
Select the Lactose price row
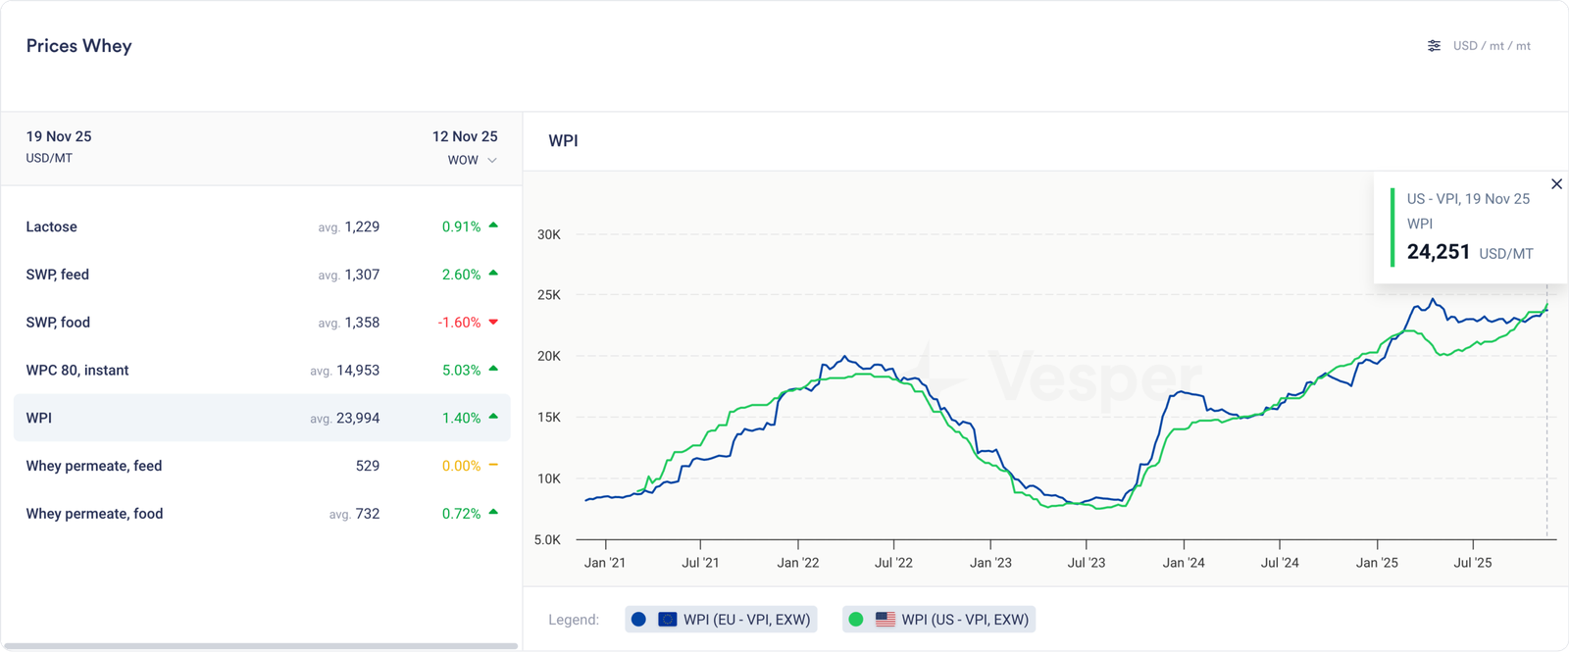(x=261, y=226)
